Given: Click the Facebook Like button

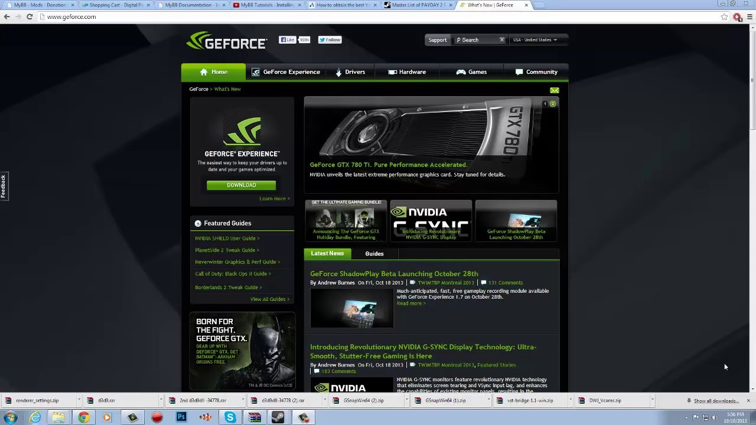Looking at the screenshot, I should [287, 40].
